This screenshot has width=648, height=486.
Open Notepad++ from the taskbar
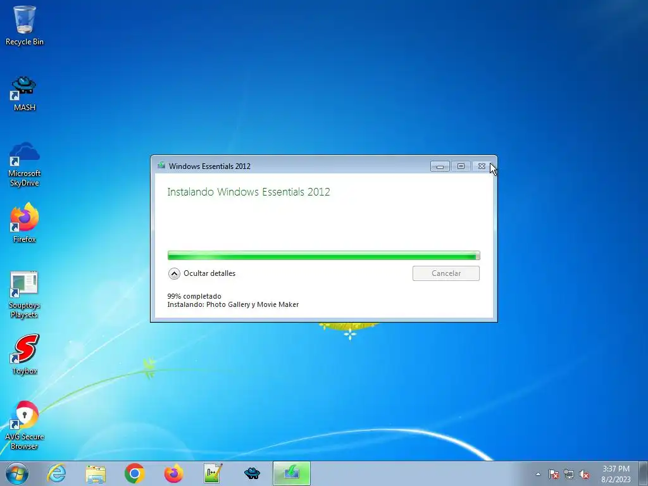[x=213, y=473]
